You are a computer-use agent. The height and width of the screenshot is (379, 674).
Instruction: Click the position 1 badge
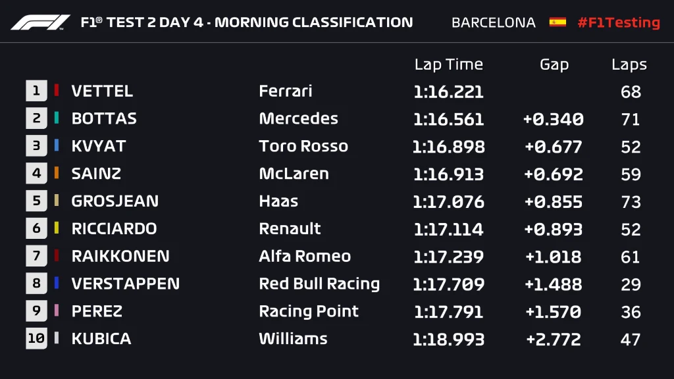36,91
